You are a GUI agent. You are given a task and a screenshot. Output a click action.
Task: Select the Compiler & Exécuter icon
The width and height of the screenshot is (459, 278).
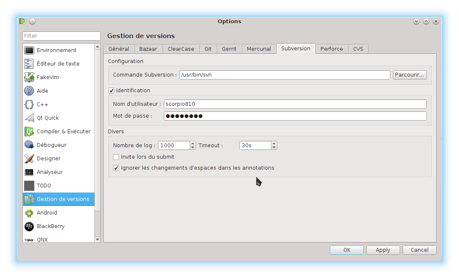point(29,132)
